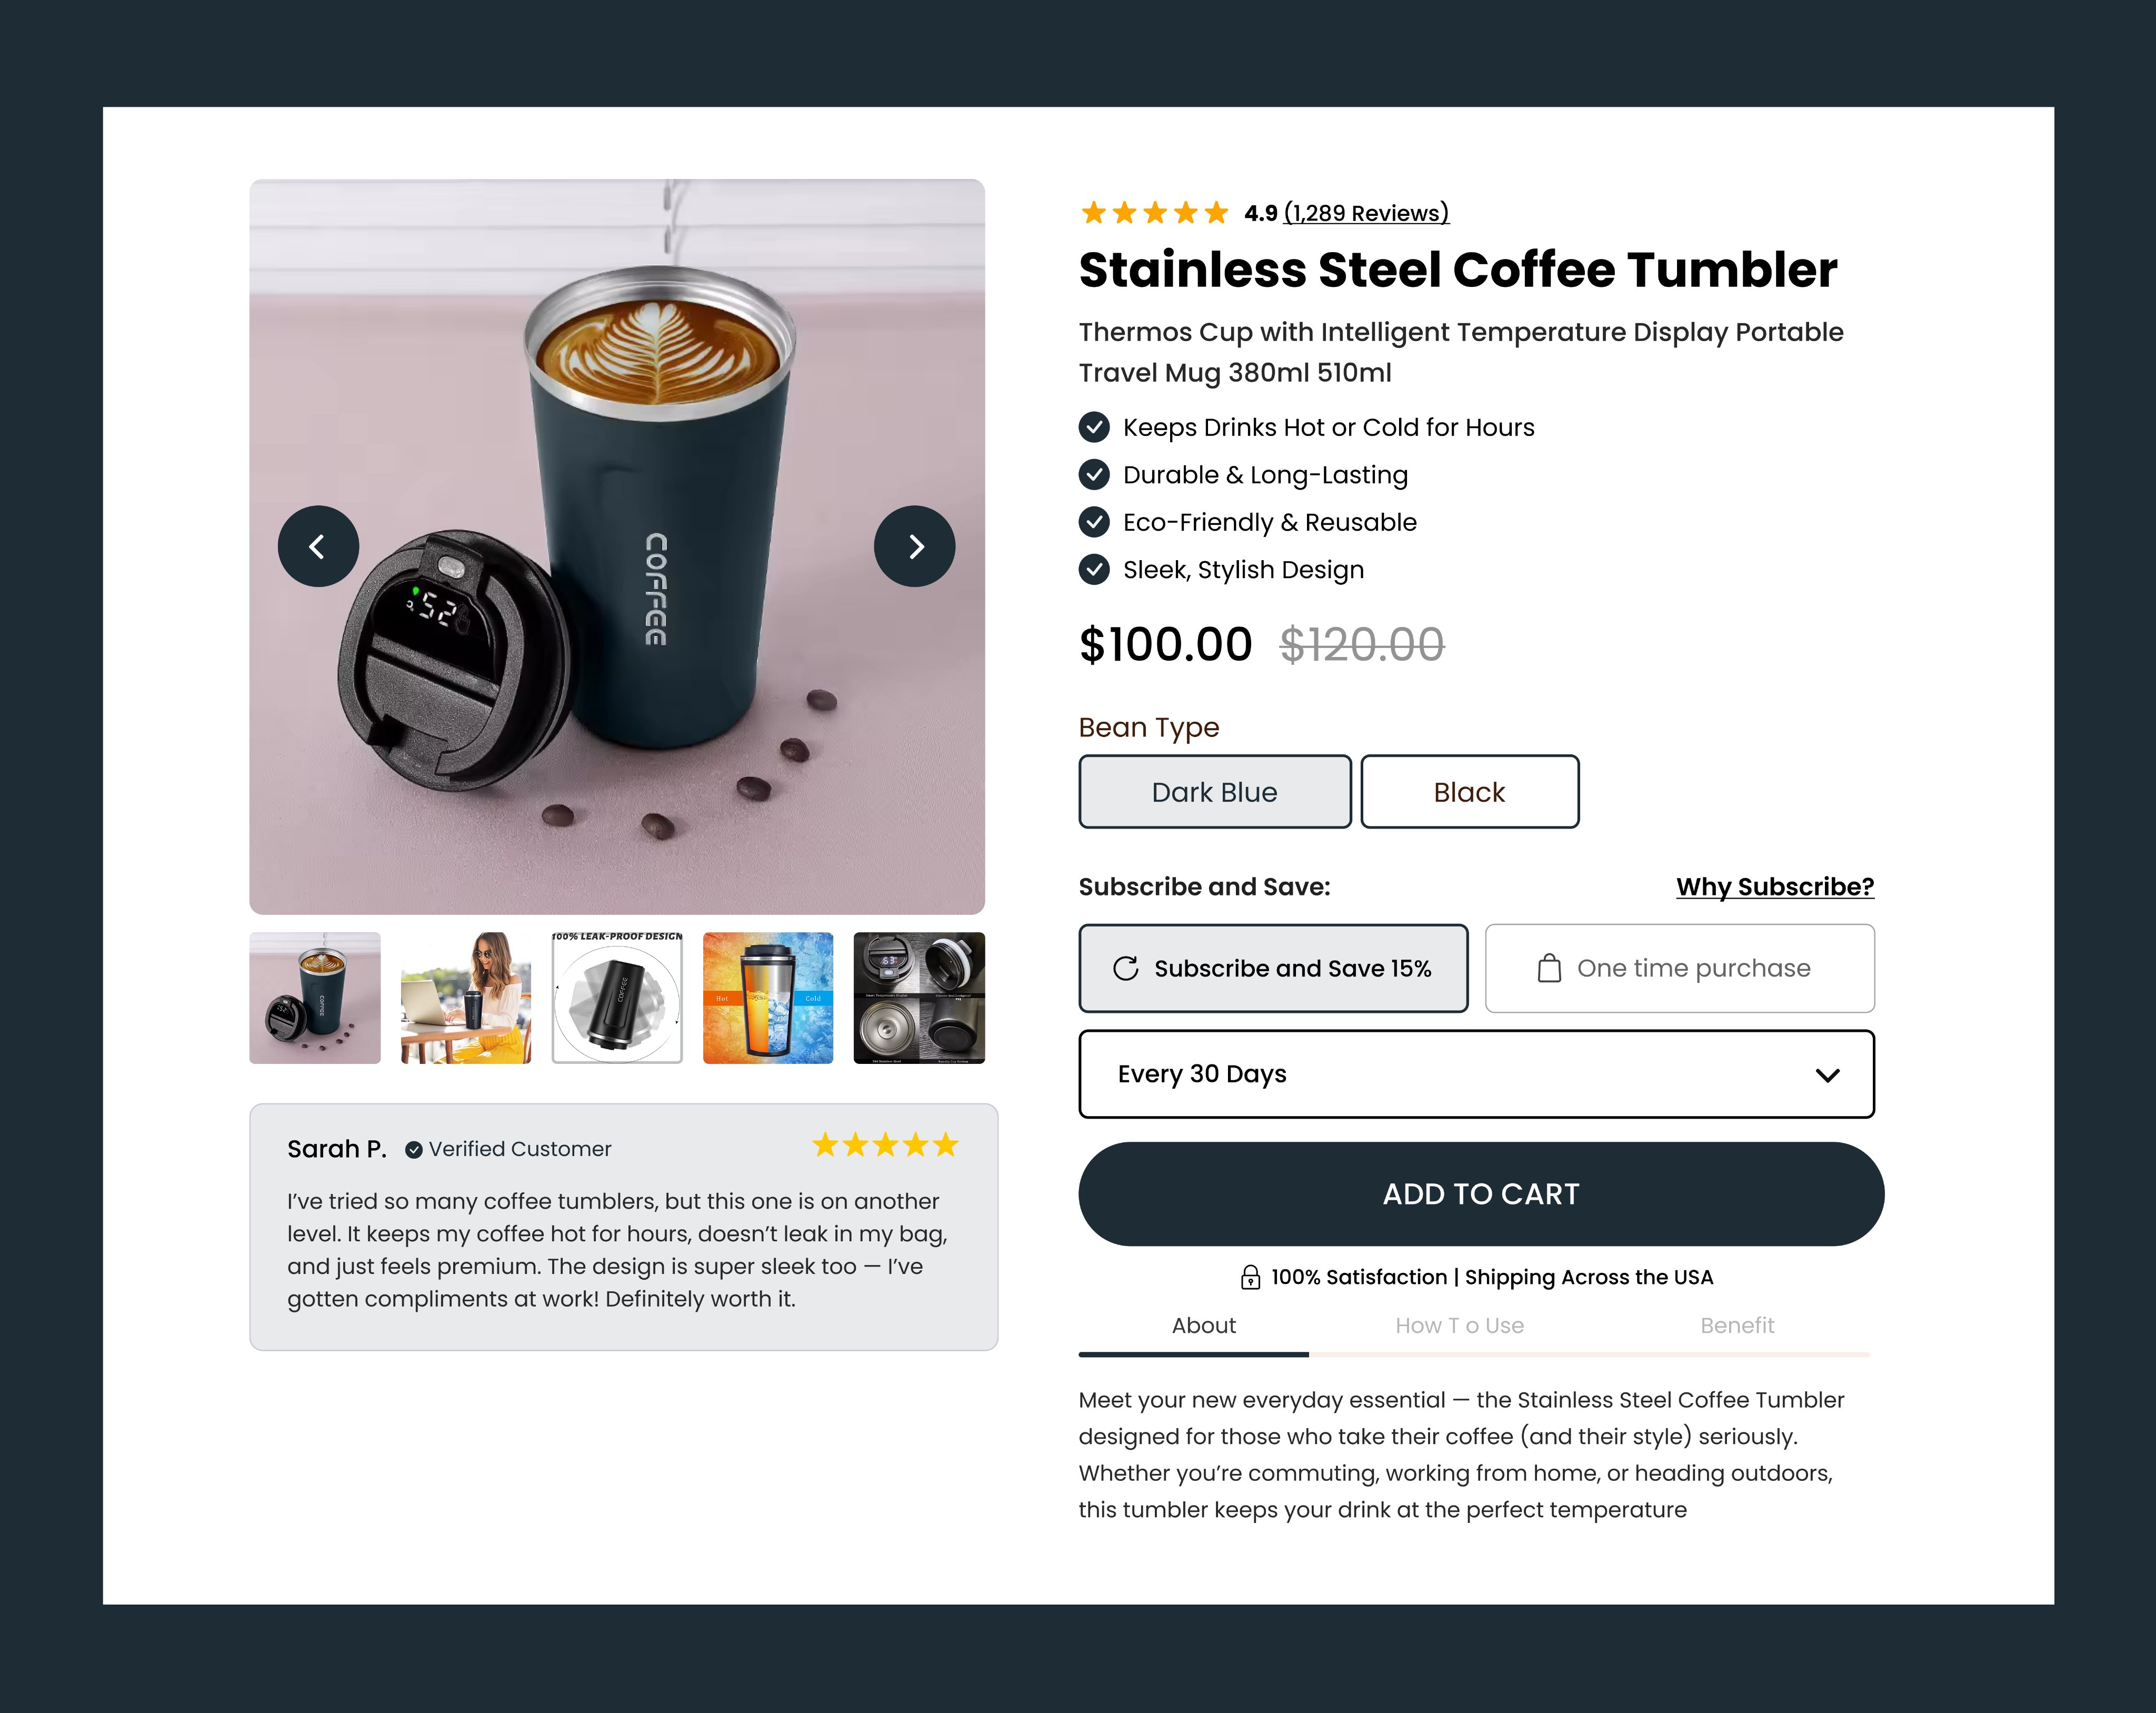2156x1713 pixels.
Task: Click the checkmark icon beside Eco-Friendly & Reusable
Action: click(x=1094, y=522)
